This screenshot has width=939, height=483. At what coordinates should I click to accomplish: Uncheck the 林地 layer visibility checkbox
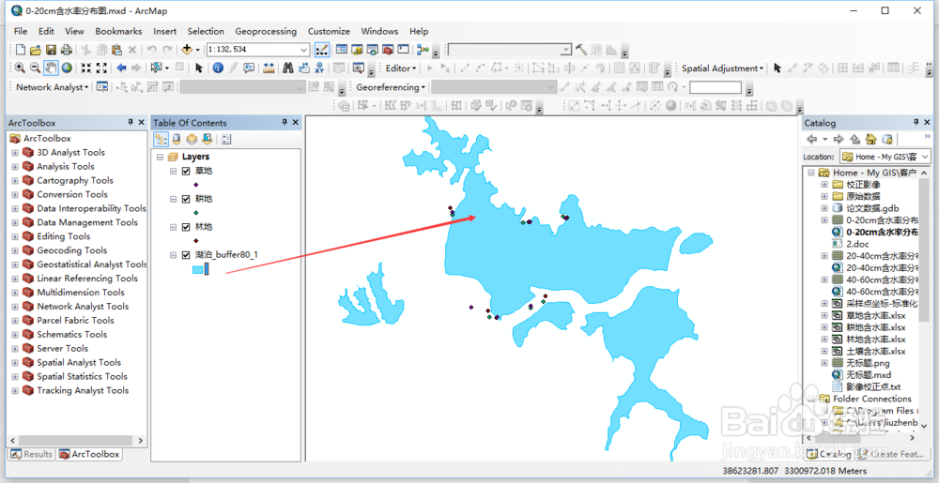pos(186,227)
